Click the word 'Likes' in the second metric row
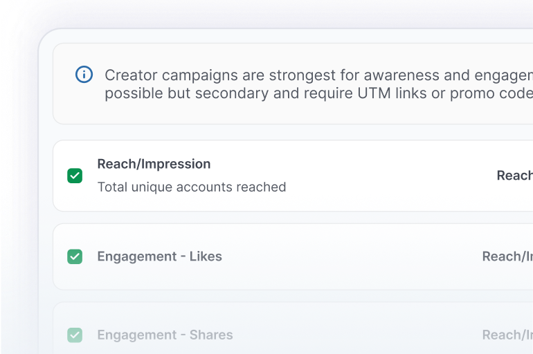 [206, 257]
